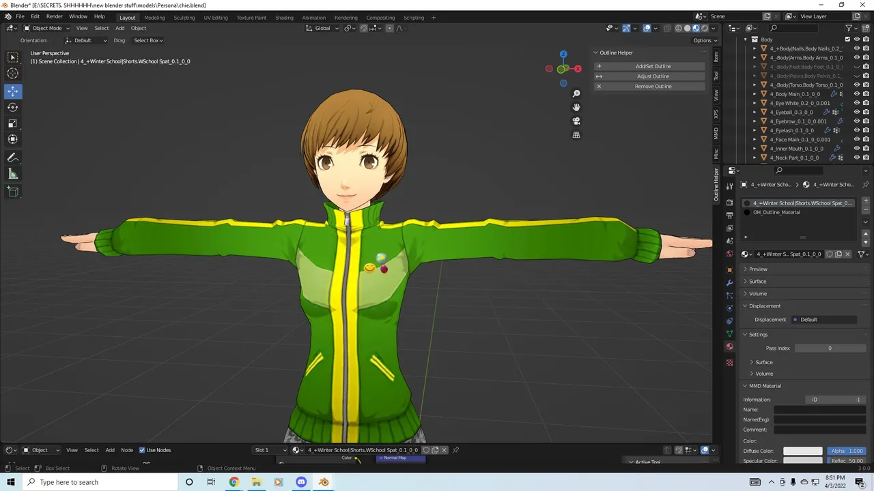Open the Options dropdown in the viewport
The height and width of the screenshot is (491, 874).
(704, 40)
